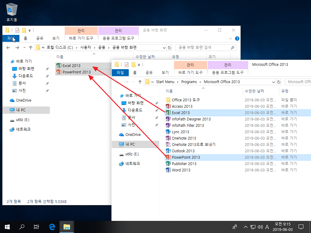Expand address path chevrons before Start Menu
Viewport: 311px width, 233px height.
(x=152, y=82)
